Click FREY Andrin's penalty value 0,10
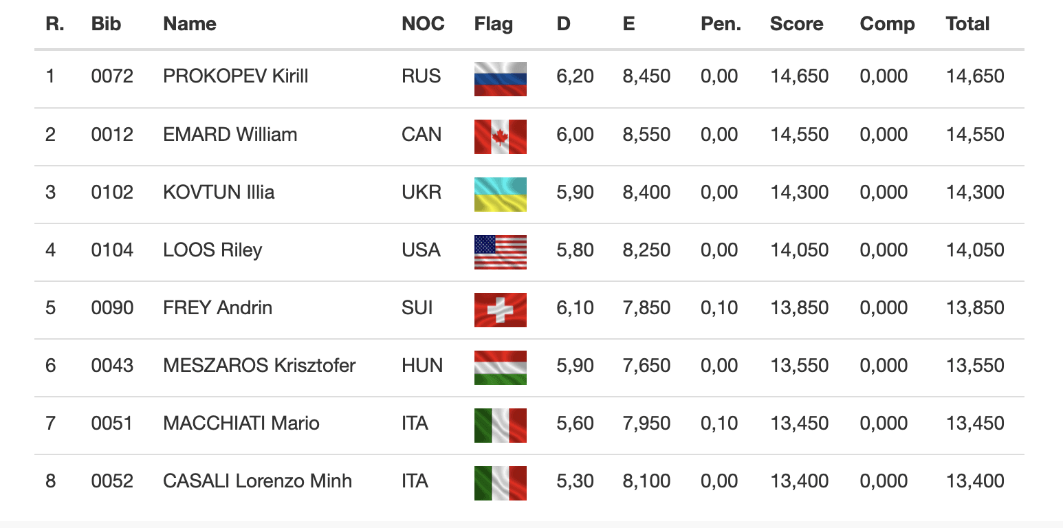1063x528 pixels. (x=719, y=307)
